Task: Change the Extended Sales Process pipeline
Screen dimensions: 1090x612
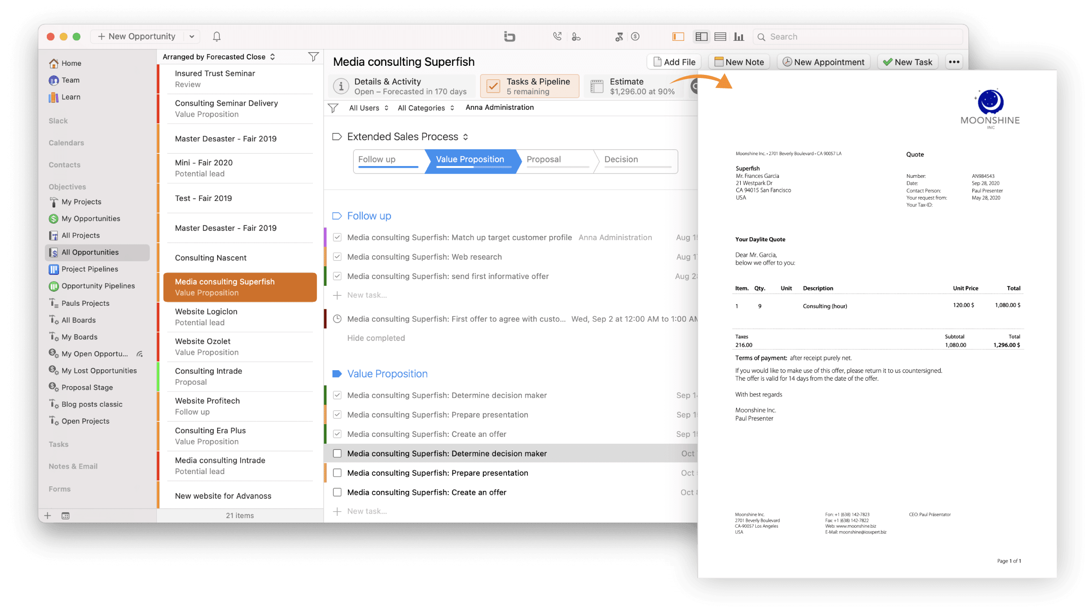Action: [x=407, y=137]
